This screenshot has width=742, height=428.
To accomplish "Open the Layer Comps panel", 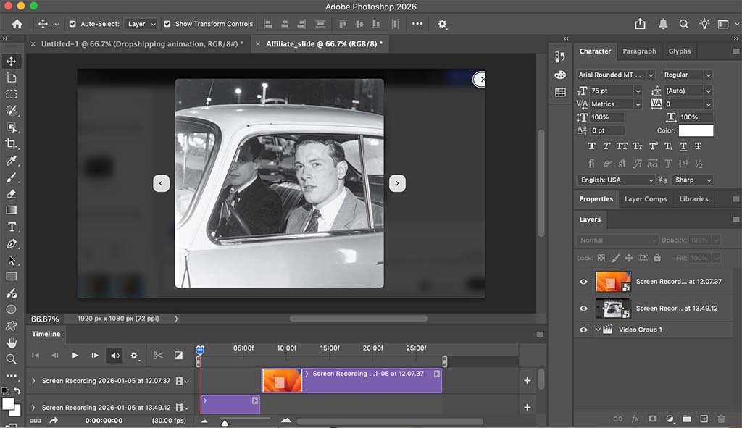I will click(646, 199).
